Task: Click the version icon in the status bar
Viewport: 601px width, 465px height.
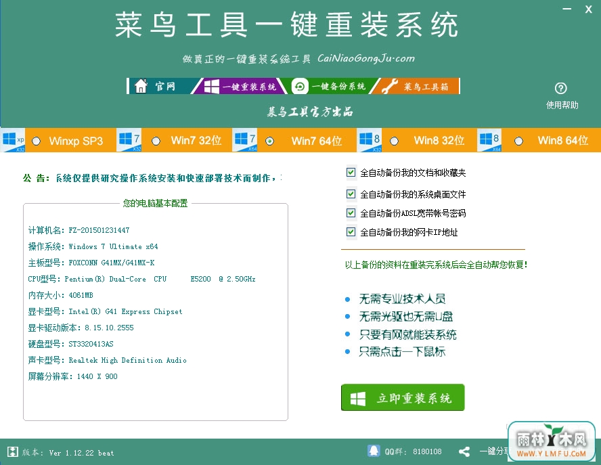Action: point(13,451)
